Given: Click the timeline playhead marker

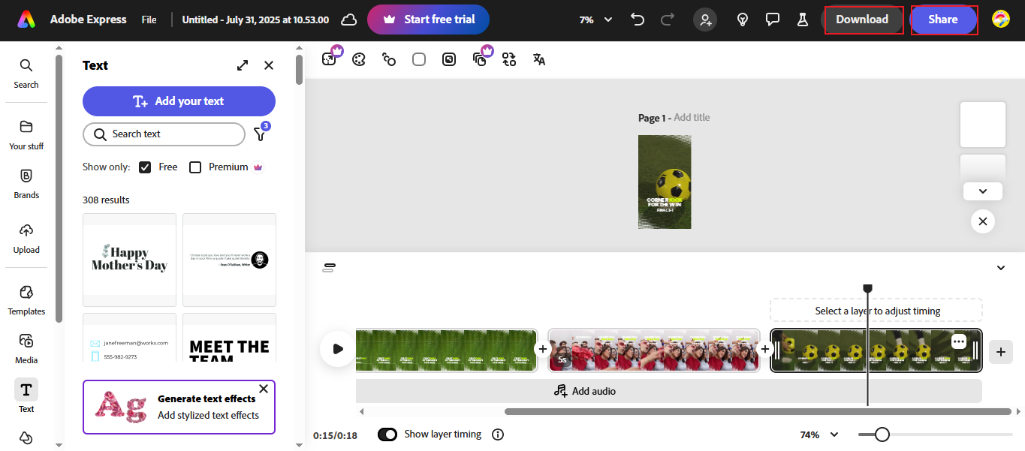Looking at the screenshot, I should click(x=867, y=288).
